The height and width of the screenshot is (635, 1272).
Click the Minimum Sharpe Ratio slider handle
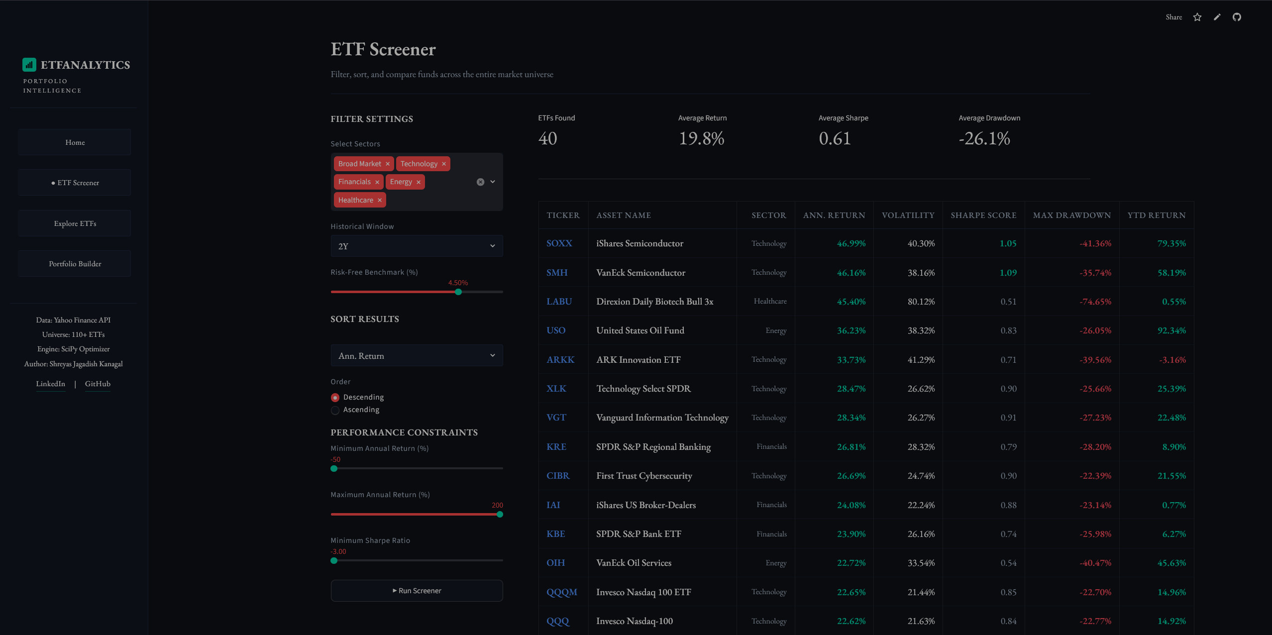pyautogui.click(x=334, y=560)
